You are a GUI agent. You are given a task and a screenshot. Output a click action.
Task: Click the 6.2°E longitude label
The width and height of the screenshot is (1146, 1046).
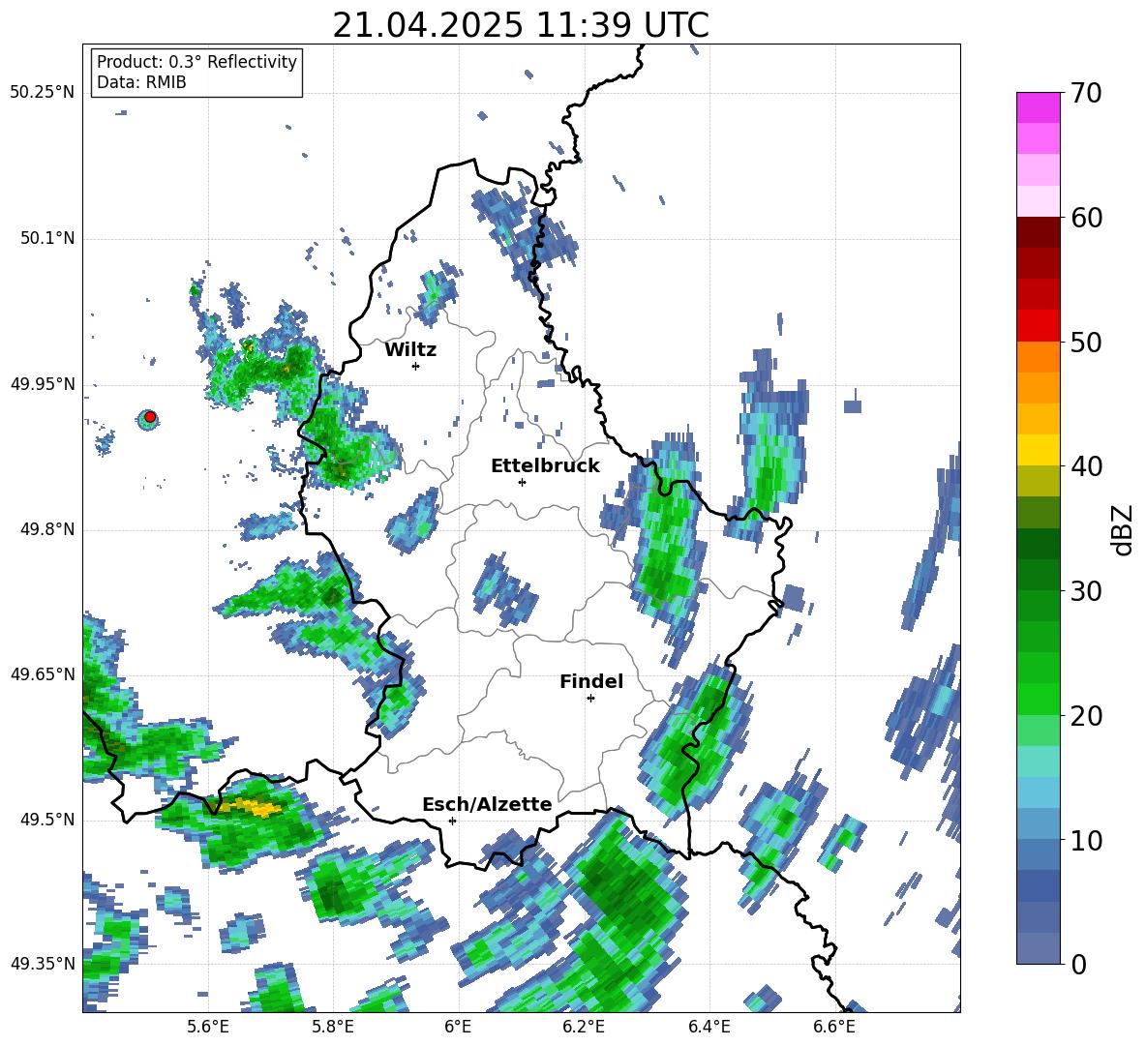tap(584, 1027)
